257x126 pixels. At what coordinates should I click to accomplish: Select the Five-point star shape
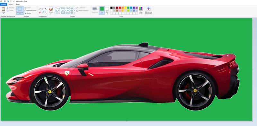(62, 13)
